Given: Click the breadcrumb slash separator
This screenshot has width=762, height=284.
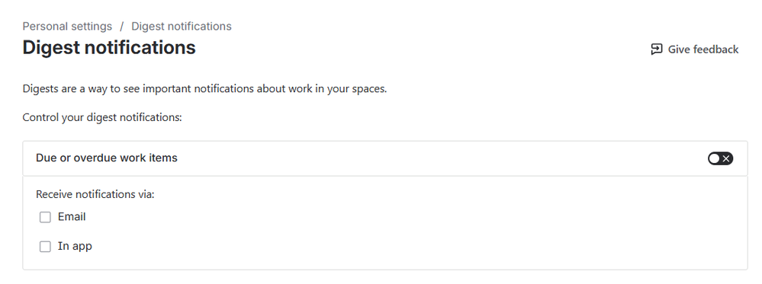Looking at the screenshot, I should 122,26.
